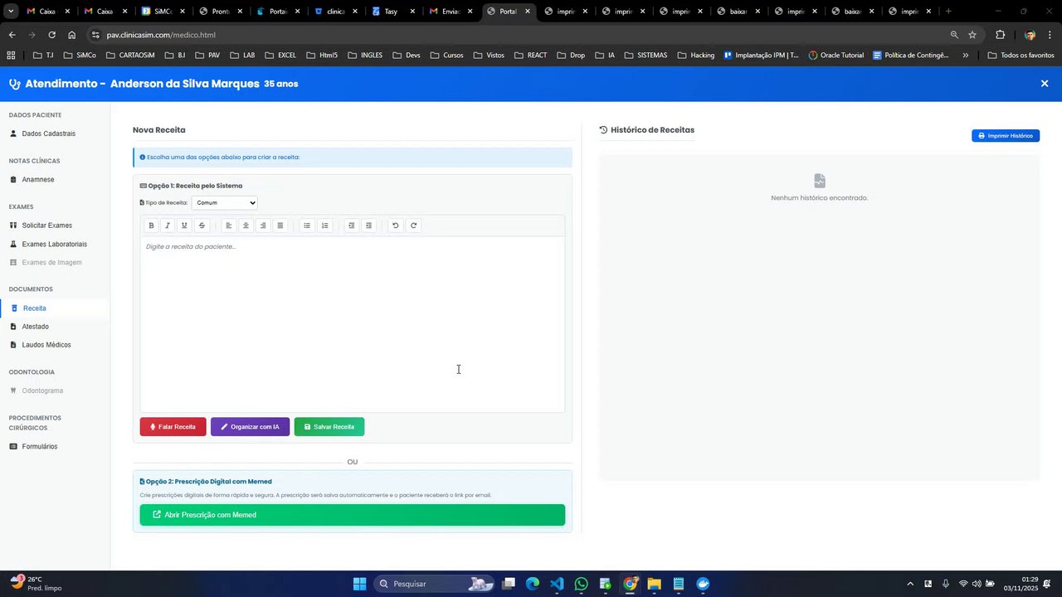Switch to the Tasy browser tab

pyautogui.click(x=390, y=12)
